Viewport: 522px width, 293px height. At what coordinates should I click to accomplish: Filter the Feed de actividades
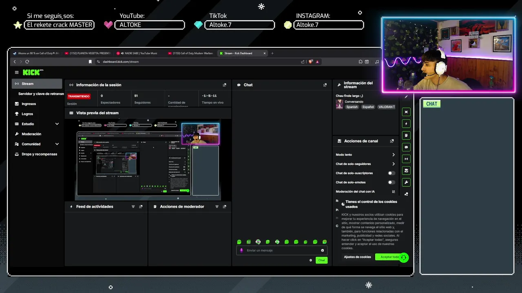coord(133,207)
